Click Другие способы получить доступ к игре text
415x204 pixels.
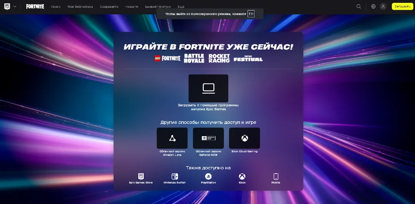coord(208,122)
